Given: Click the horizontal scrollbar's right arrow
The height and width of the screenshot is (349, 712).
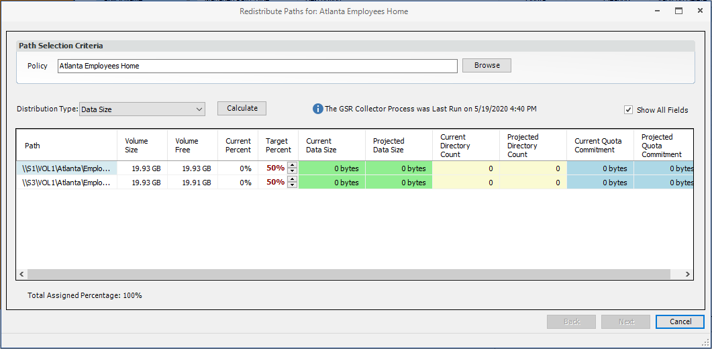Looking at the screenshot, I should point(687,274).
